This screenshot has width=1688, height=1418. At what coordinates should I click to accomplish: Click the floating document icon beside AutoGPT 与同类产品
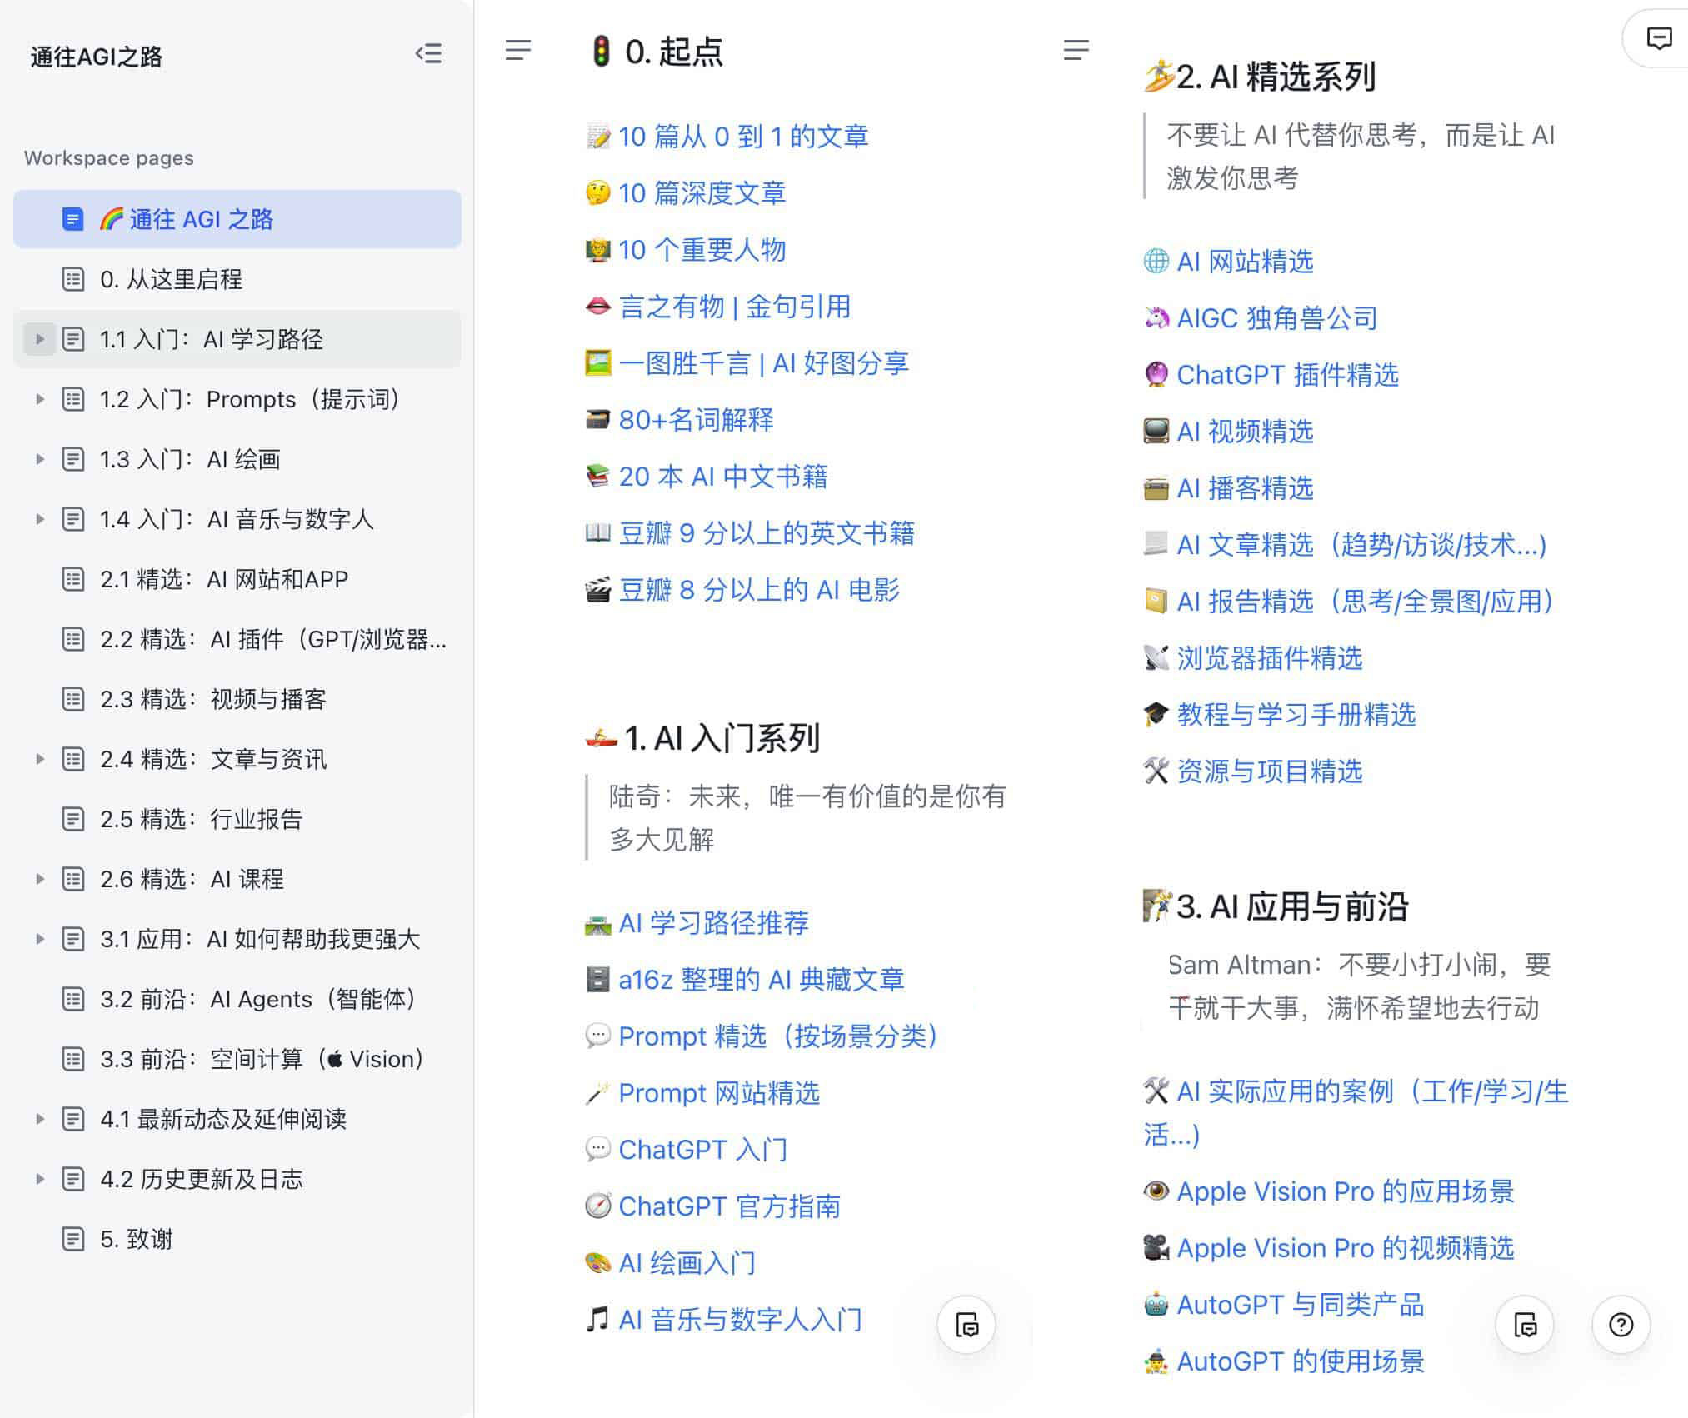click(x=1525, y=1325)
